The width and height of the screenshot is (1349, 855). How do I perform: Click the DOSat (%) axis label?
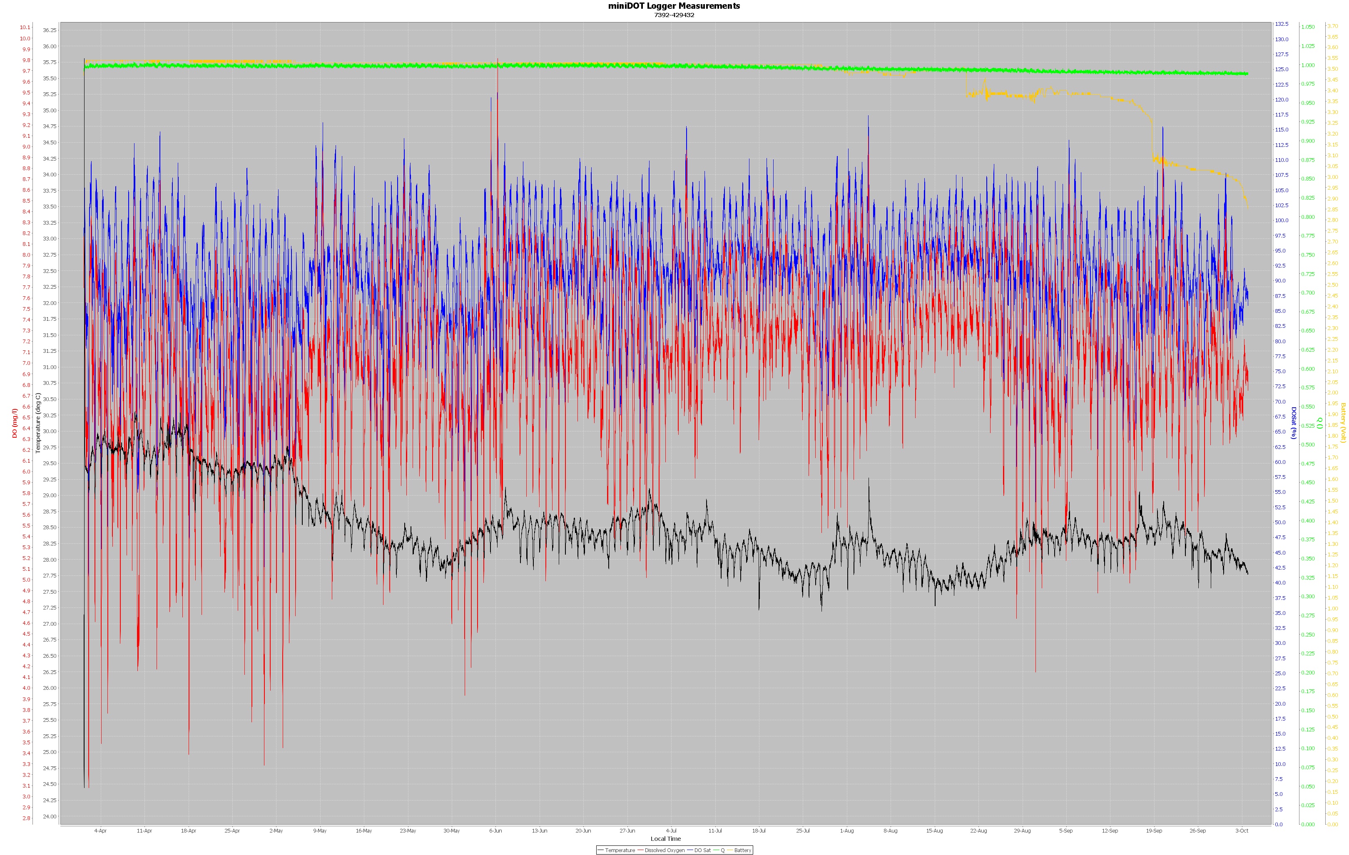pos(1294,423)
